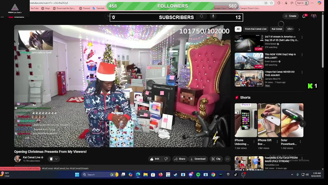Open the FunnyMike & Kai Cenat PRANK WARS video
The height and width of the screenshot is (185, 328).
click(x=249, y=163)
